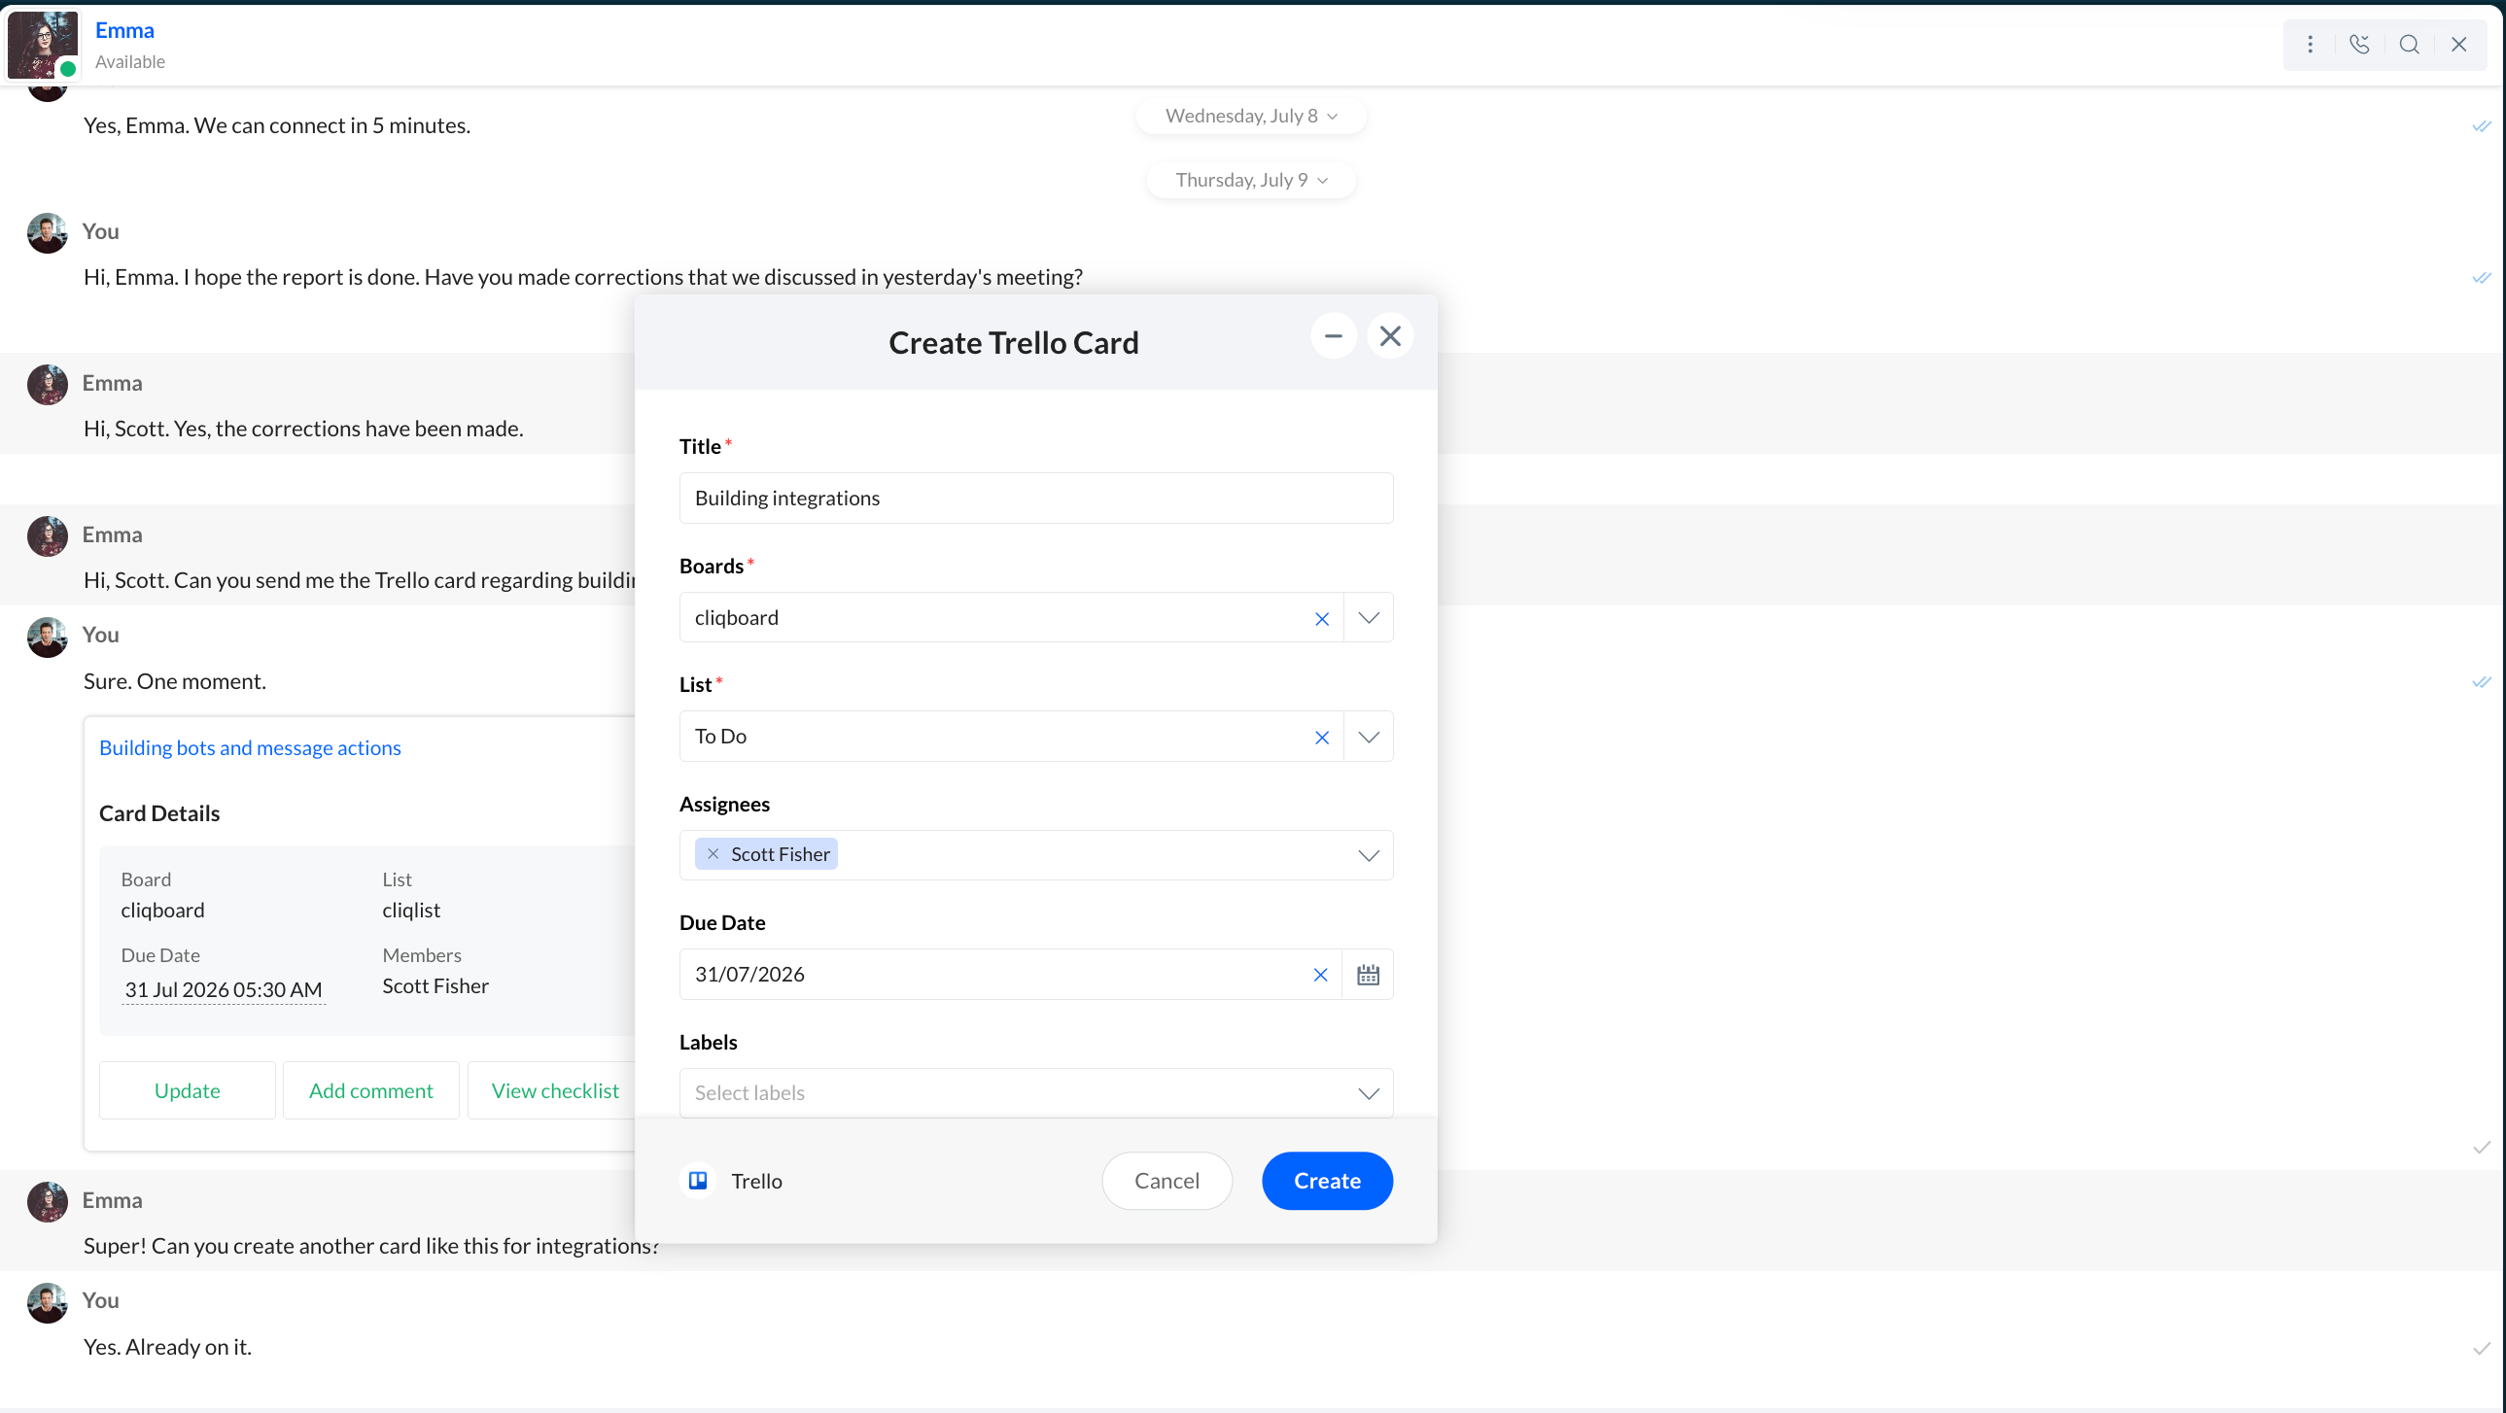This screenshot has width=2506, height=1413.
Task: Clear the cliqboard board selection
Action: pyautogui.click(x=1321, y=618)
